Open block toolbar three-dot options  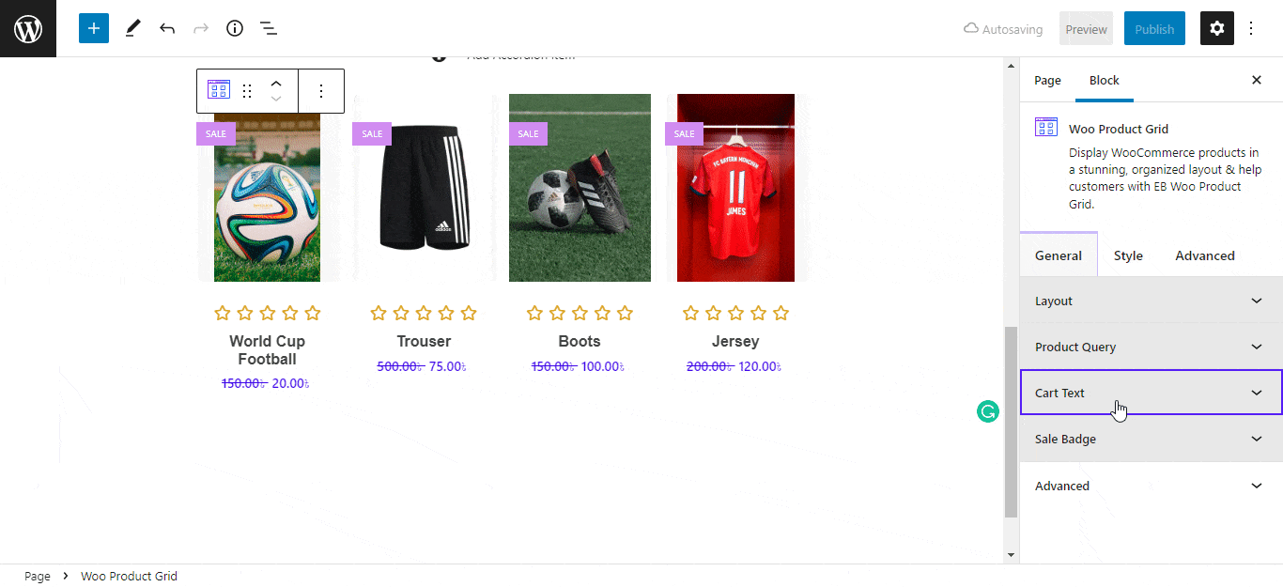click(321, 91)
